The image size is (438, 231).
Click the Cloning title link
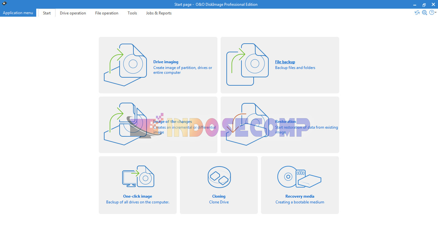219,196
